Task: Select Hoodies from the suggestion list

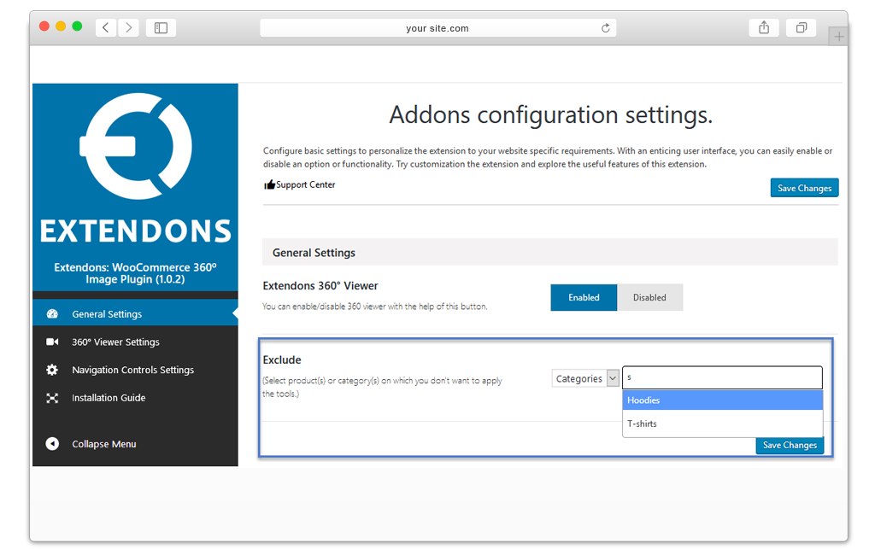Action: pyautogui.click(x=723, y=400)
